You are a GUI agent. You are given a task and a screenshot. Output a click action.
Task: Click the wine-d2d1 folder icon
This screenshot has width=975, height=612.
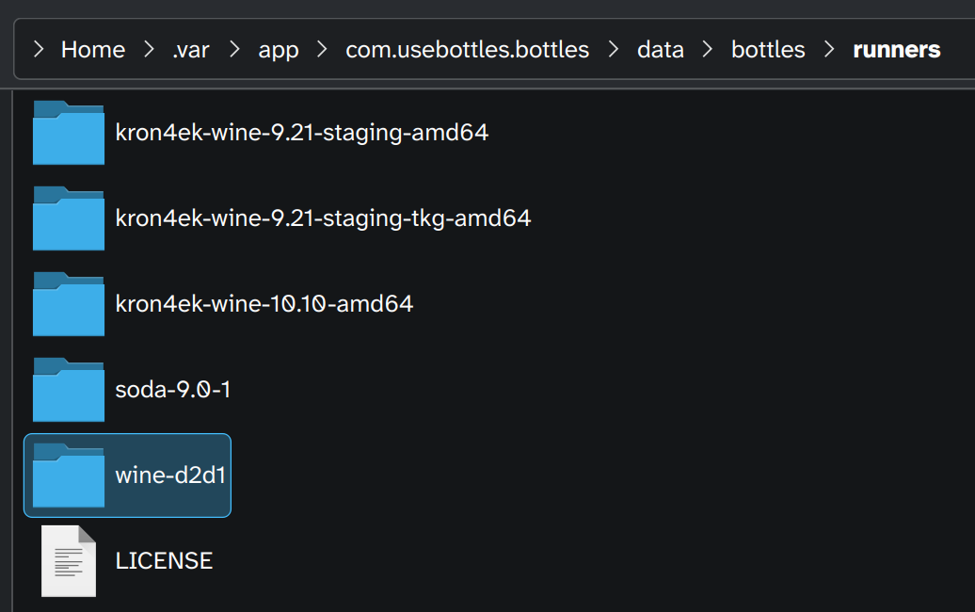click(68, 475)
